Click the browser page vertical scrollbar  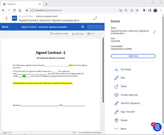163,70
